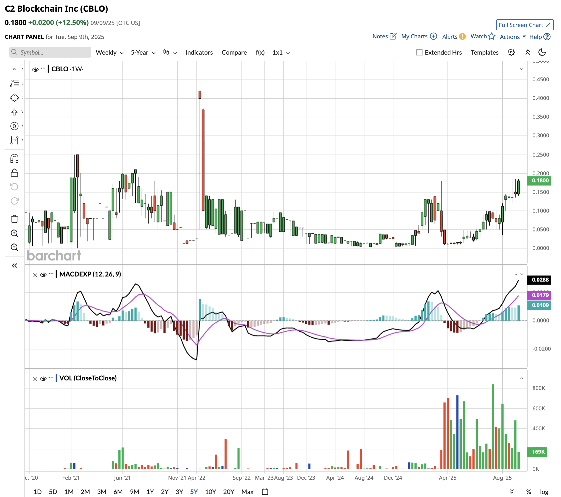Toggle visibility of MACDEXP indicator
The image size is (561, 497).
pos(43,275)
